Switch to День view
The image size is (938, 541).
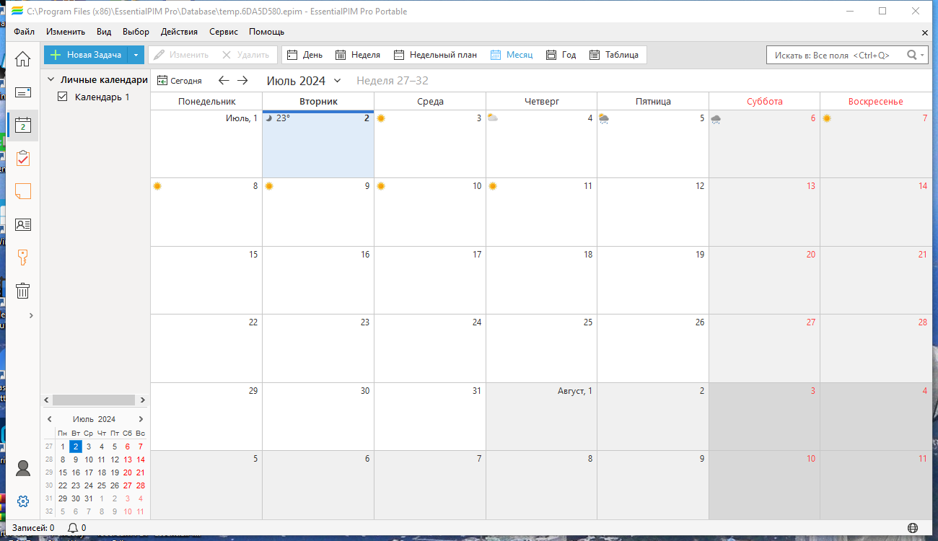(304, 55)
